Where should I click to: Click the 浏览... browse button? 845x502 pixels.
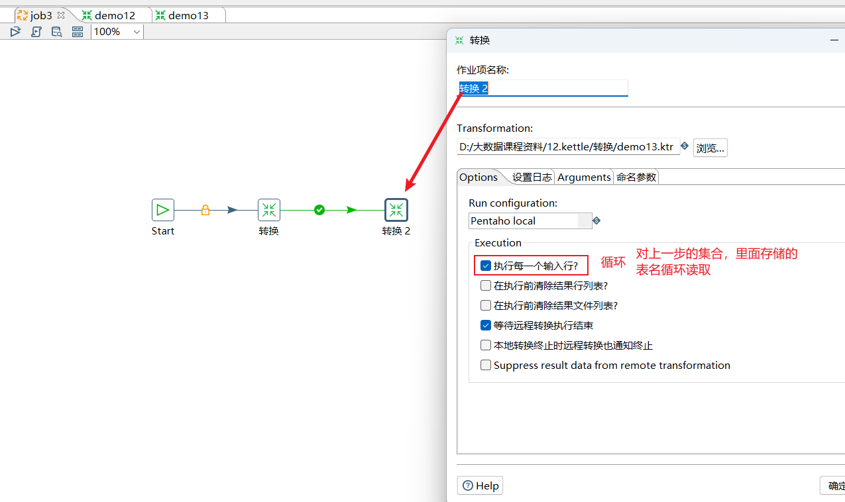tap(710, 148)
